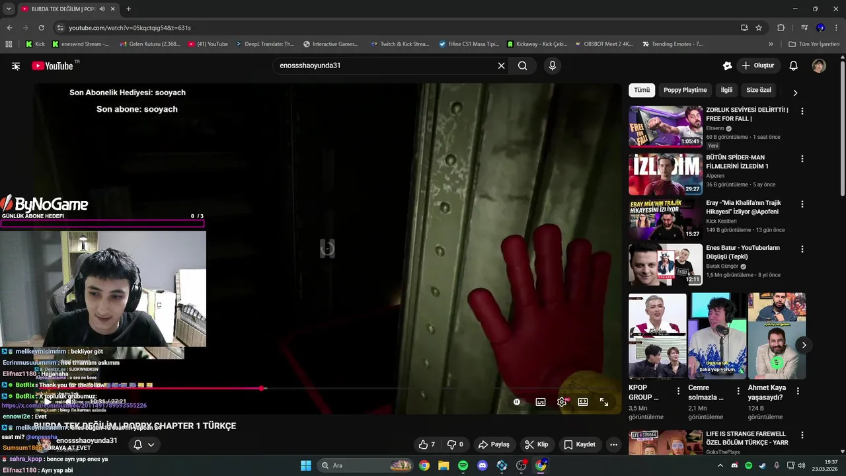The width and height of the screenshot is (846, 476).
Task: Seek on the red video progress bar
Action: (x=327, y=388)
